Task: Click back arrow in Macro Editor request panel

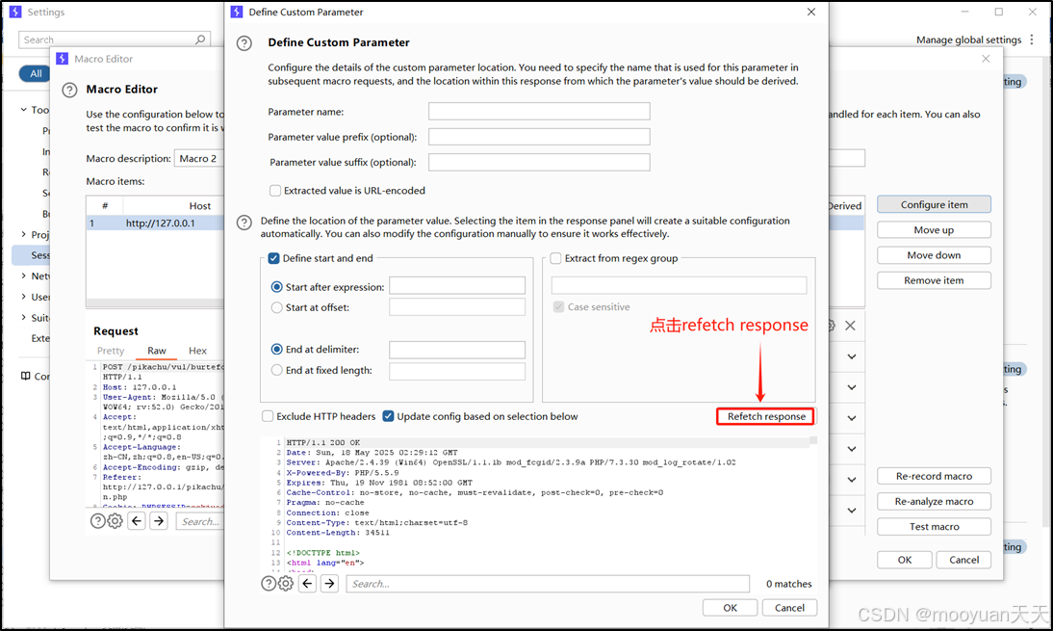Action: [137, 521]
